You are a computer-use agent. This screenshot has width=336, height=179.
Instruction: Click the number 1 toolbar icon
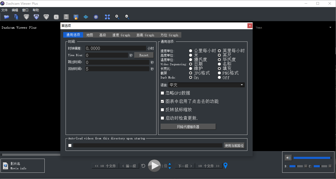click(x=56, y=17)
